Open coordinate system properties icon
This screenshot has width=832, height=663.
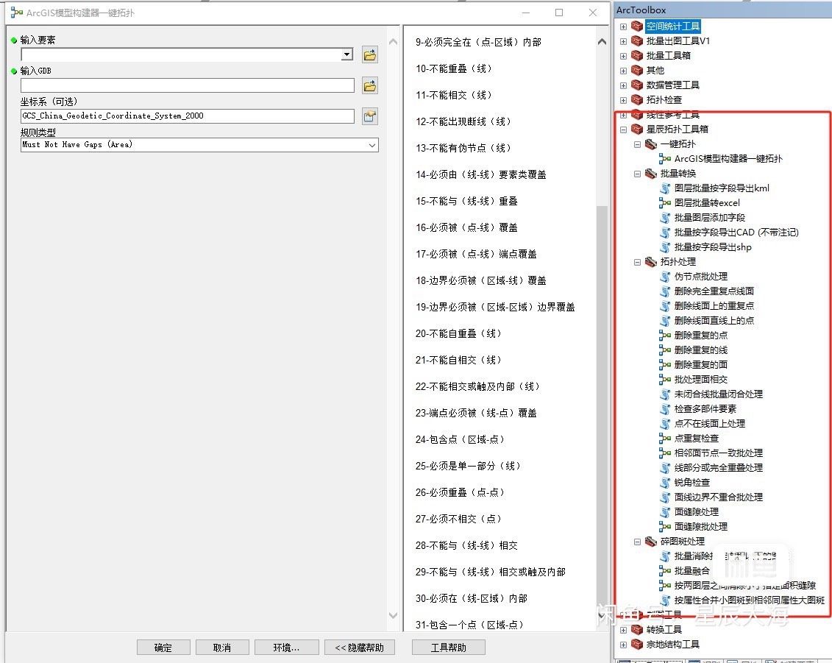(370, 116)
